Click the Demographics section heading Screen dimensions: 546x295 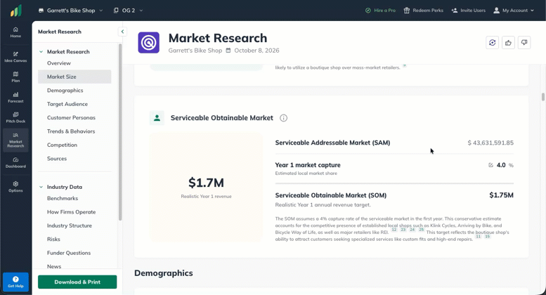(163, 273)
